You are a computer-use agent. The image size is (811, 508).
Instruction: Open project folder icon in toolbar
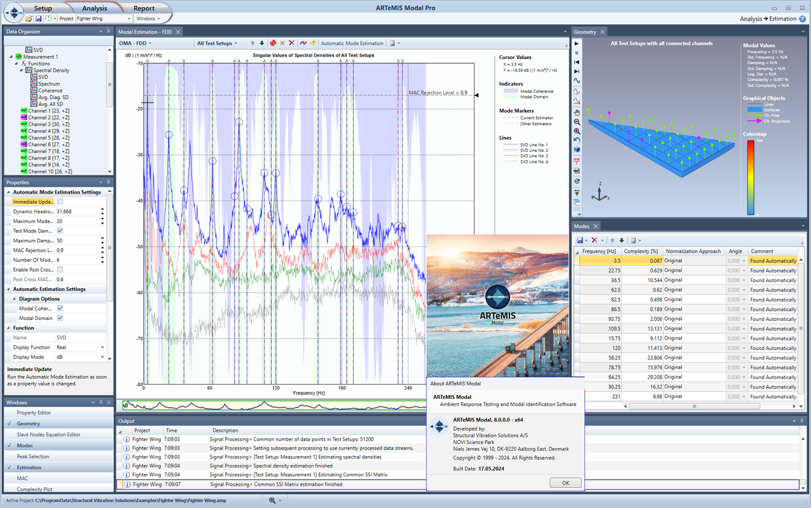29,18
